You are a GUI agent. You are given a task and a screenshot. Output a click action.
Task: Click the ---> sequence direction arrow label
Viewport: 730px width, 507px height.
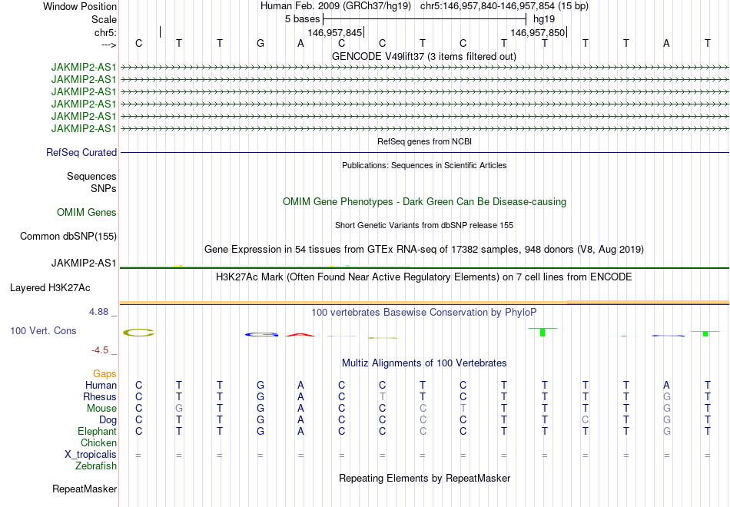coord(108,45)
